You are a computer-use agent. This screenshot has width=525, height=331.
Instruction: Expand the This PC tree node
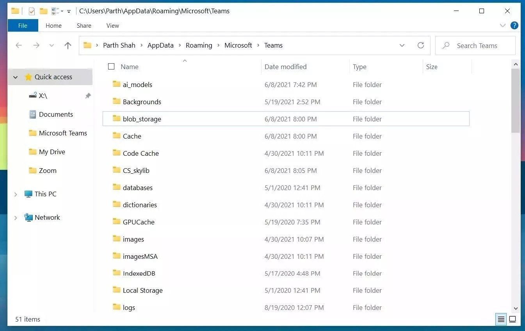pos(16,194)
